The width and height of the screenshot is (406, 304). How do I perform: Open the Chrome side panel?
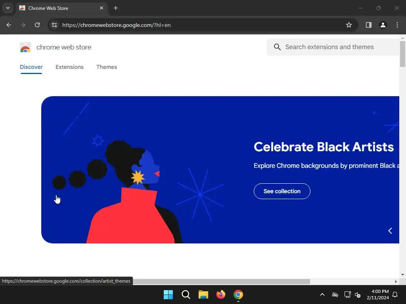[x=368, y=25]
